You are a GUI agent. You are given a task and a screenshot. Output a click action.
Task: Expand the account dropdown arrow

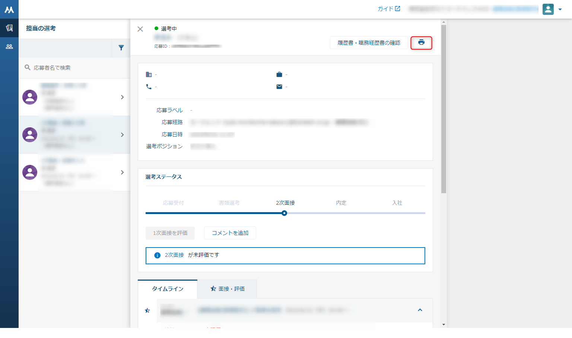pos(560,10)
